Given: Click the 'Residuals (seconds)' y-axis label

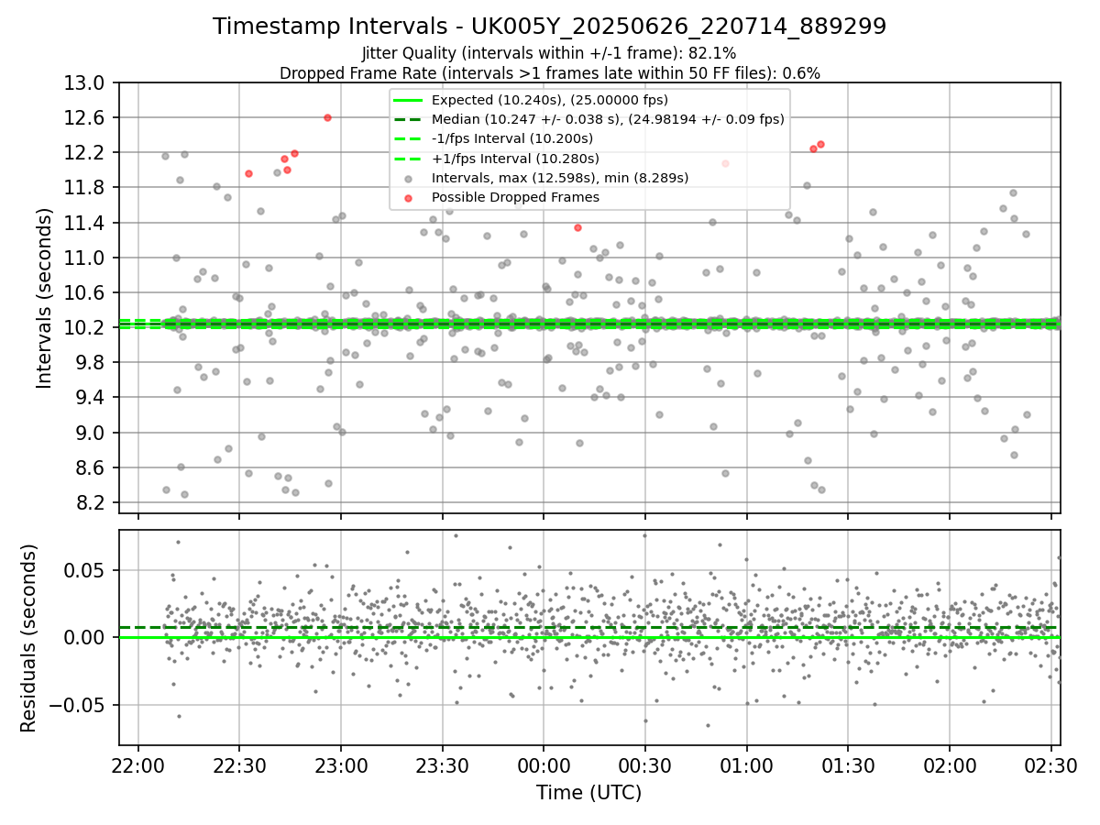Looking at the screenshot, I should [x=29, y=637].
